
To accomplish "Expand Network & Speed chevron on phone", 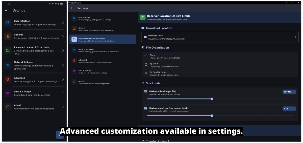I will click(63, 65).
